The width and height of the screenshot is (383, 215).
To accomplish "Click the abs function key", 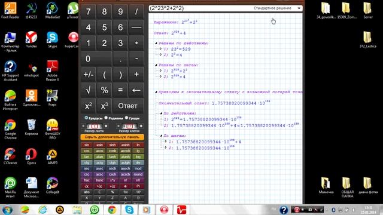I will point(86,192).
